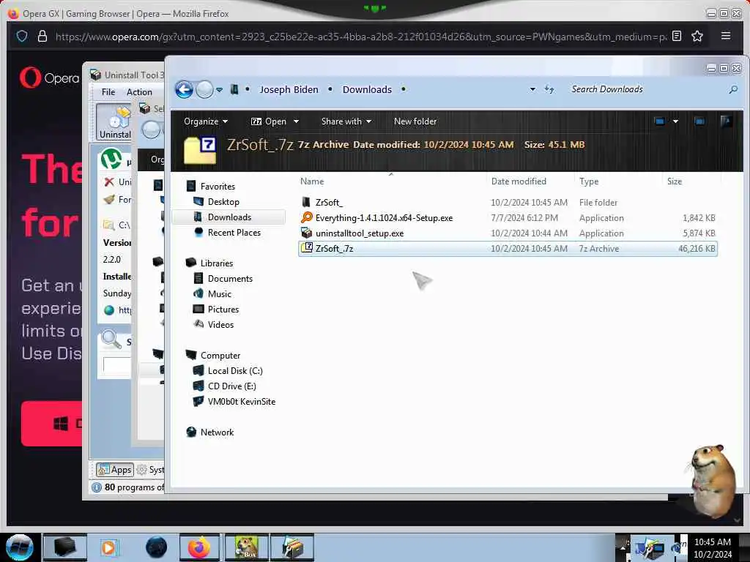Screen dimensions: 750x562
Task: Click Favorites in the navigation pane
Action: tap(217, 187)
